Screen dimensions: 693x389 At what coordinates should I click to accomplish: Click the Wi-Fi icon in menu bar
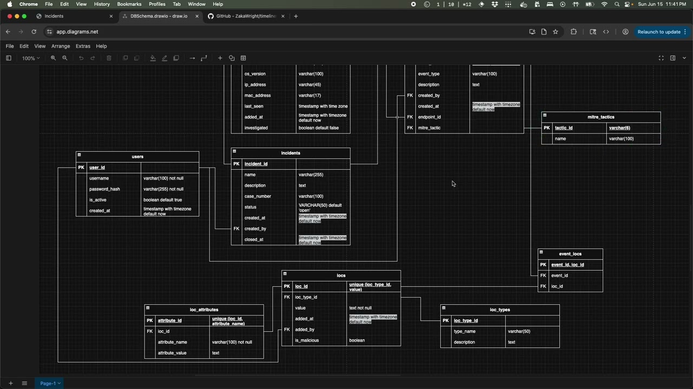(604, 4)
